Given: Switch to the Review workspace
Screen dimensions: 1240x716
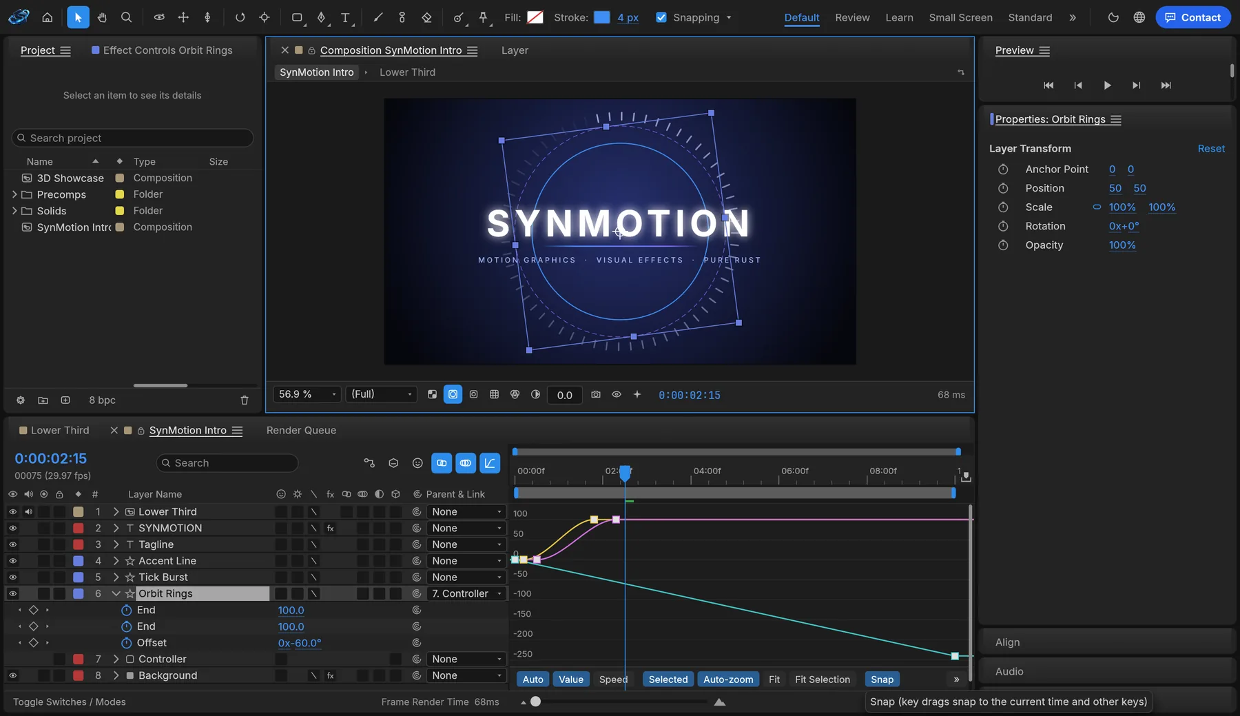Looking at the screenshot, I should (852, 17).
